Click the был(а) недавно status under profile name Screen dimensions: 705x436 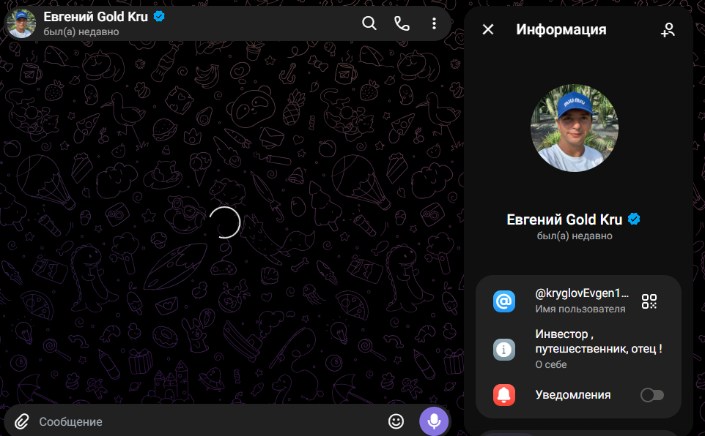575,236
